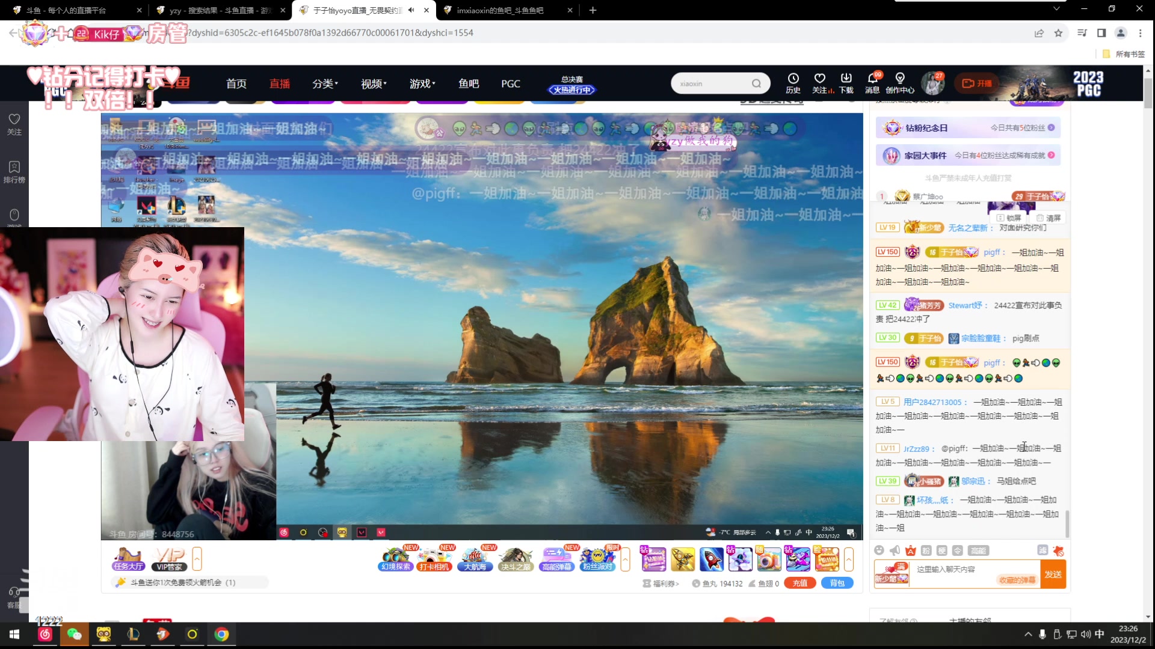The image size is (1155, 649).
Task: Click the 发送 send button
Action: [1053, 574]
